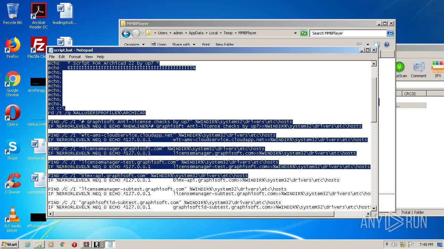The image size is (444, 249).
Task: Open the view options dropdown arrow
Action: [x=367, y=44]
